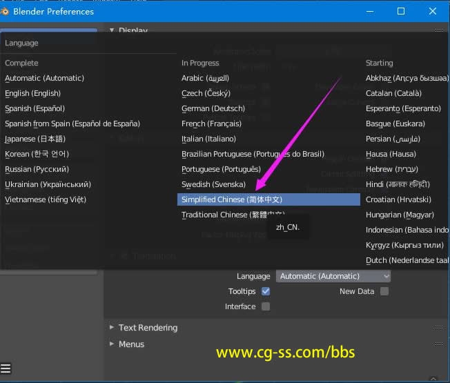
Task: Disable the Tooltips checkbox
Action: (266, 291)
